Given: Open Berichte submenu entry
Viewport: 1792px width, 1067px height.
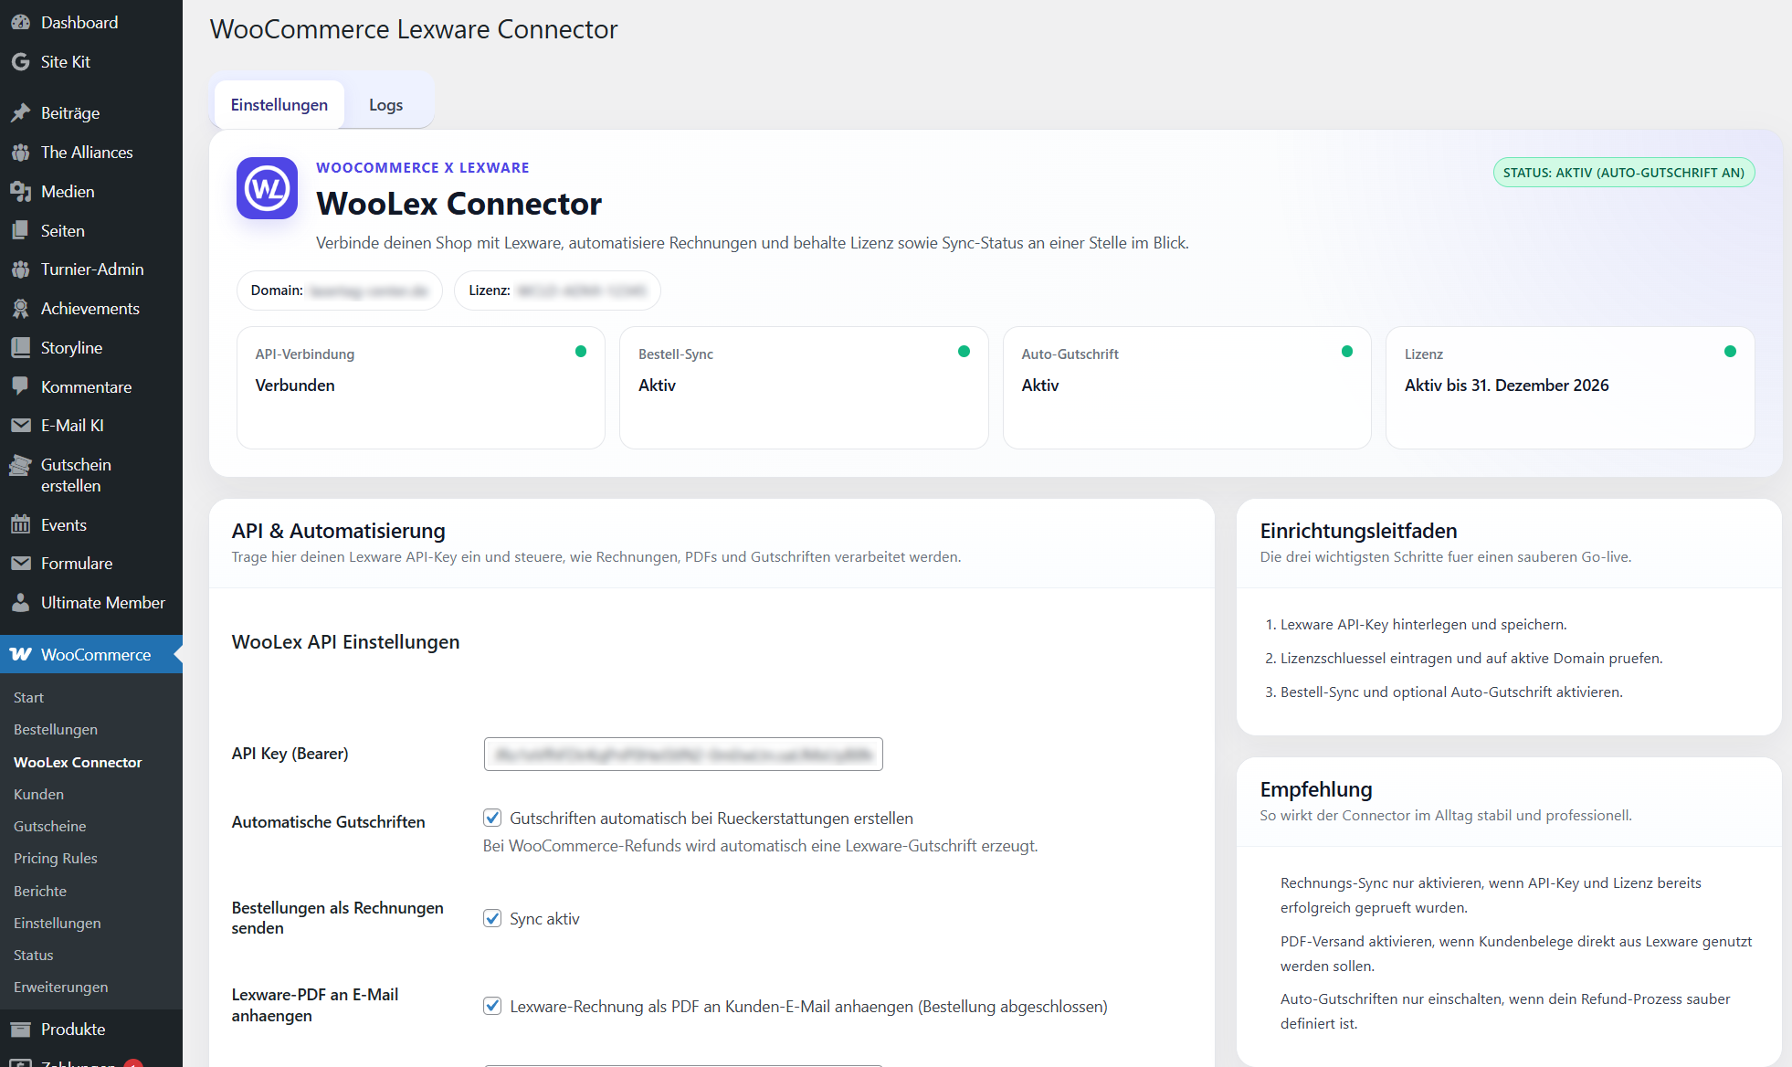Looking at the screenshot, I should tap(40, 891).
